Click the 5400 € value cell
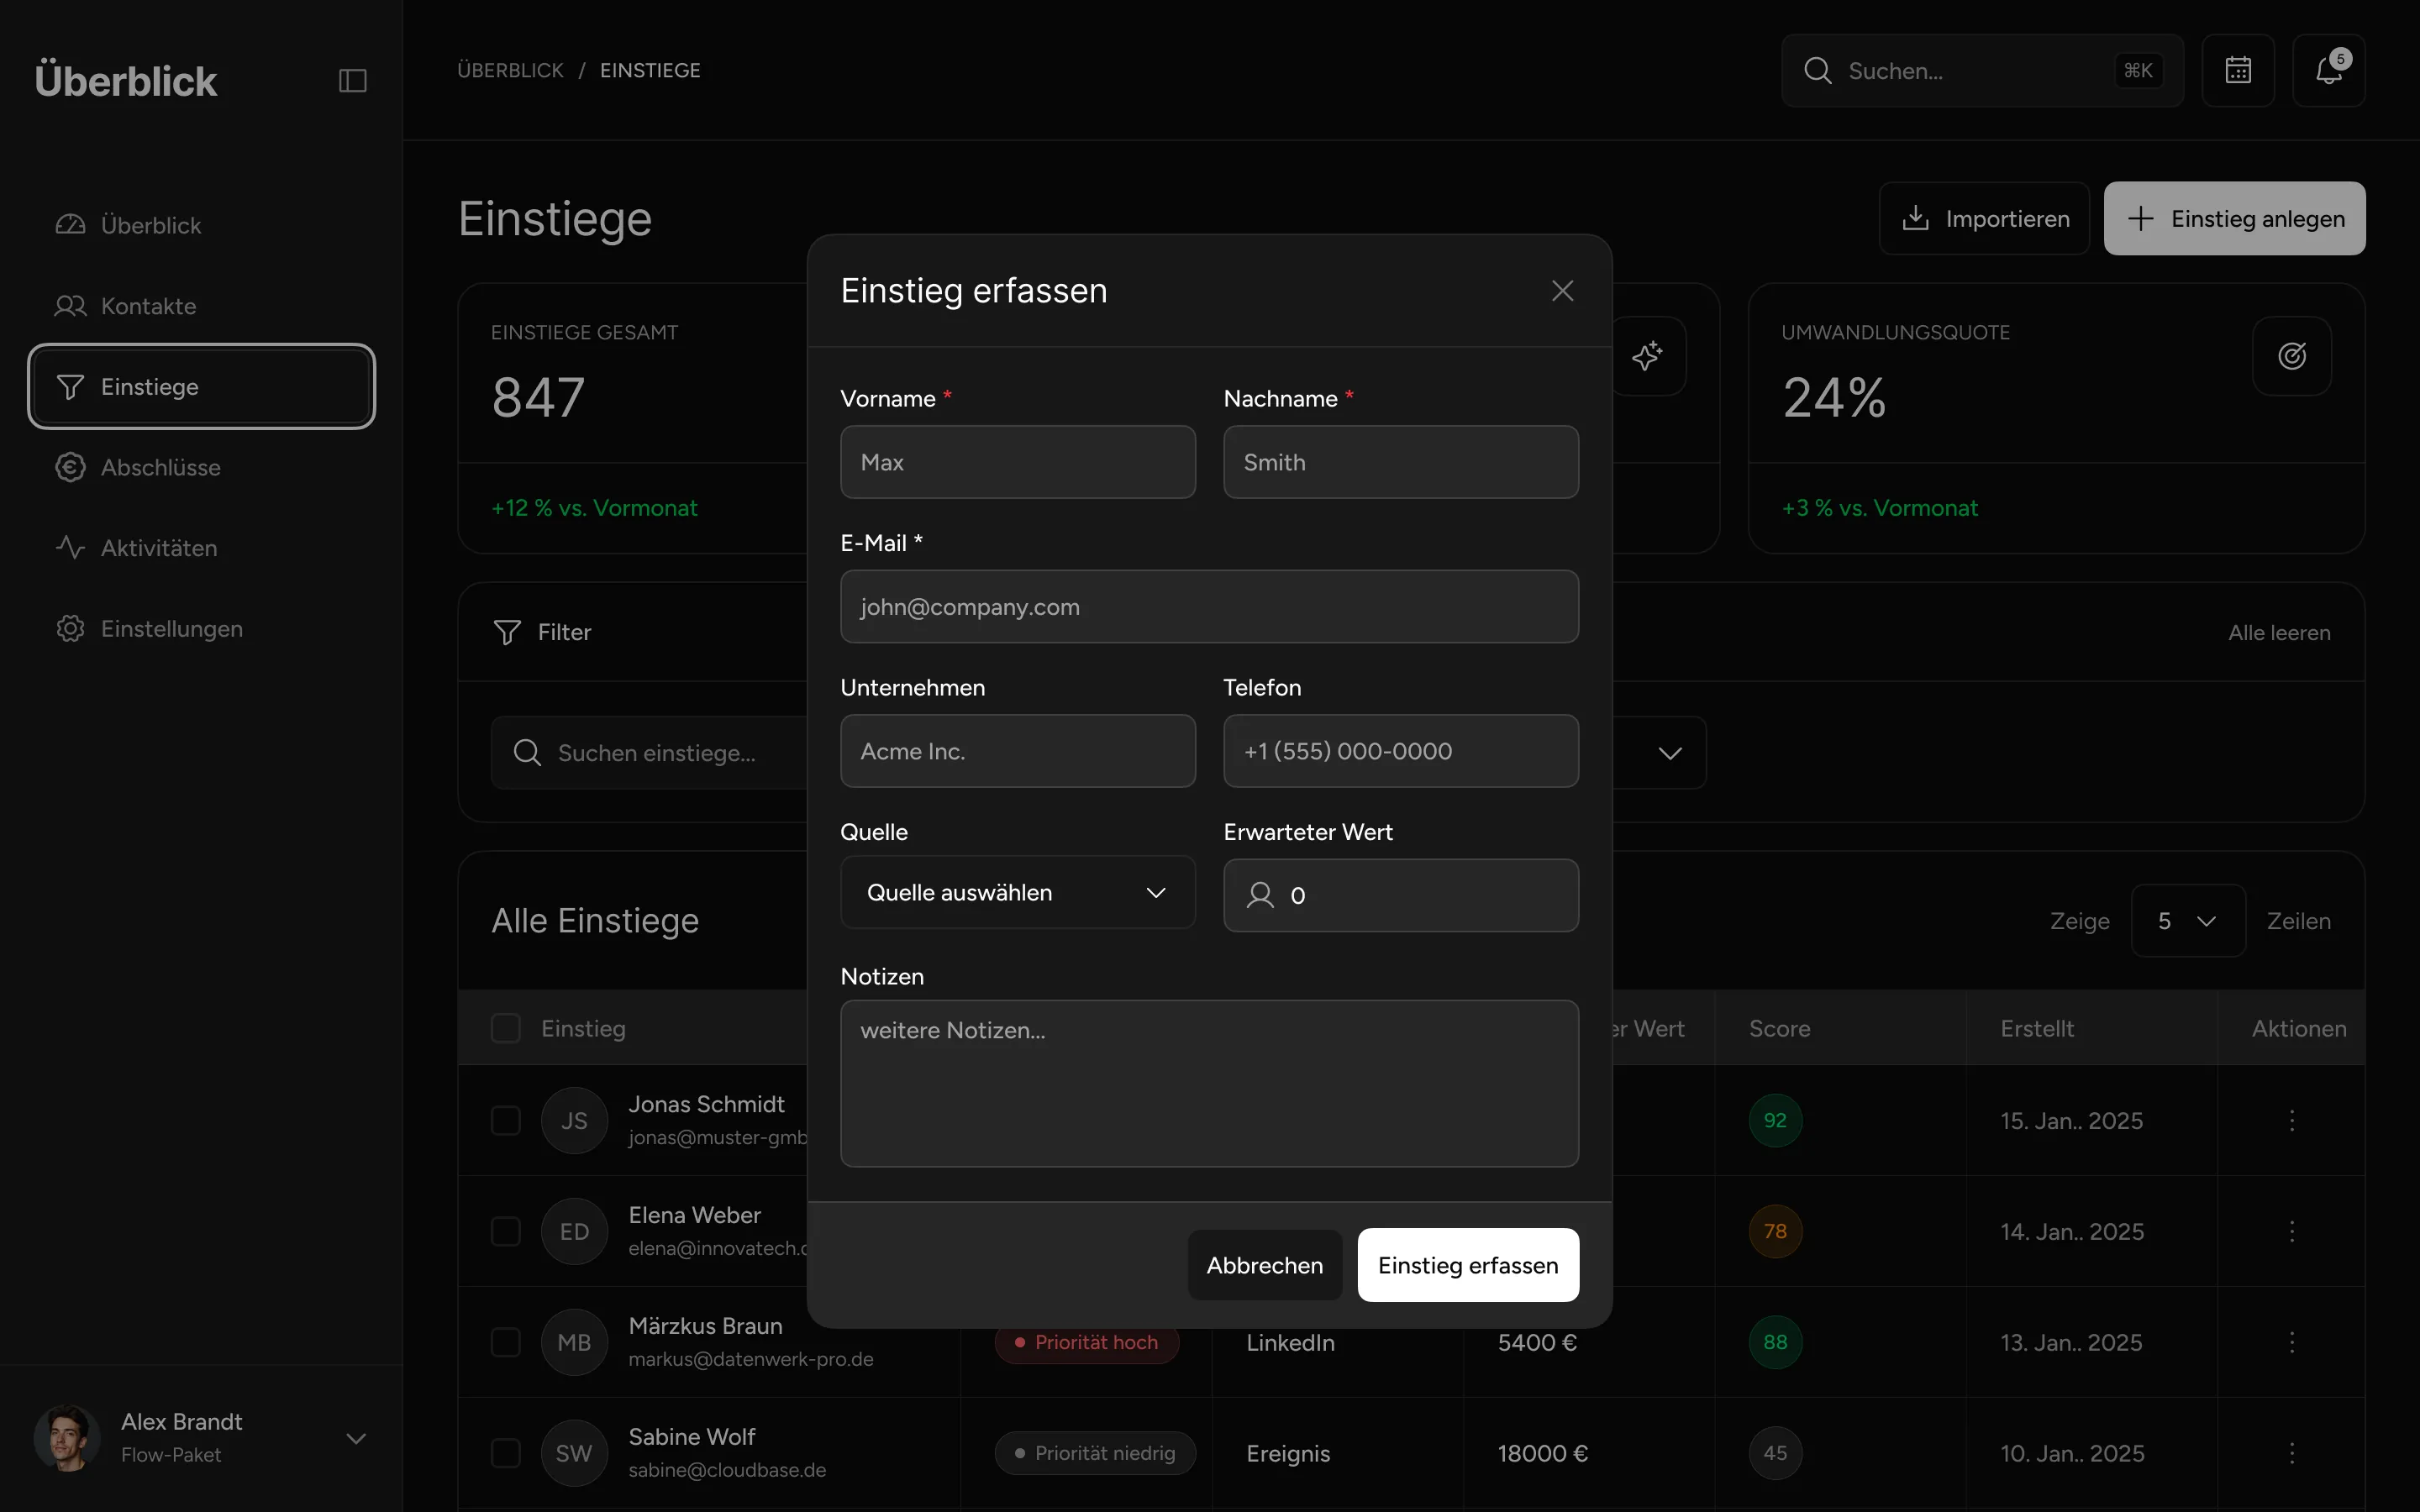 (1537, 1342)
